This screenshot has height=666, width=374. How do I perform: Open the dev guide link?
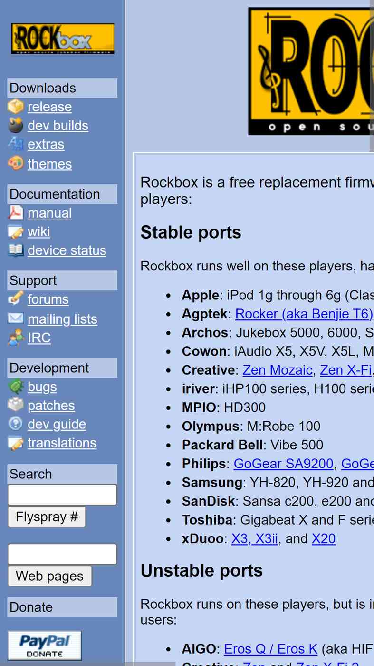57,424
